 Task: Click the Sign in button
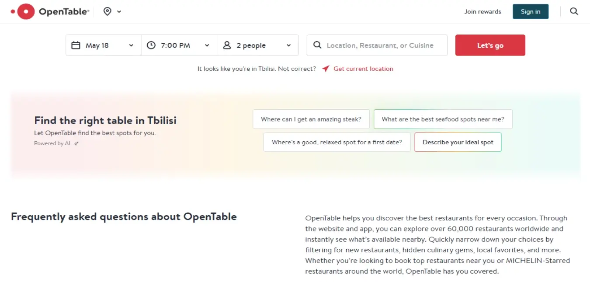[531, 12]
